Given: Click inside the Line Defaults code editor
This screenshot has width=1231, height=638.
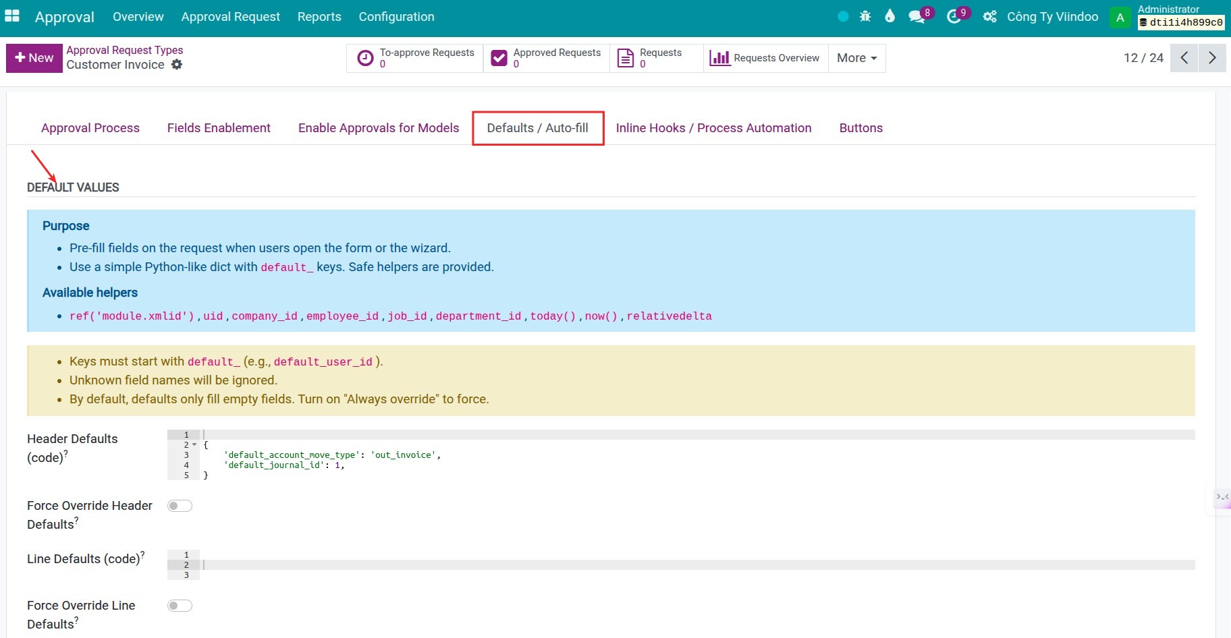Looking at the screenshot, I should [472, 564].
